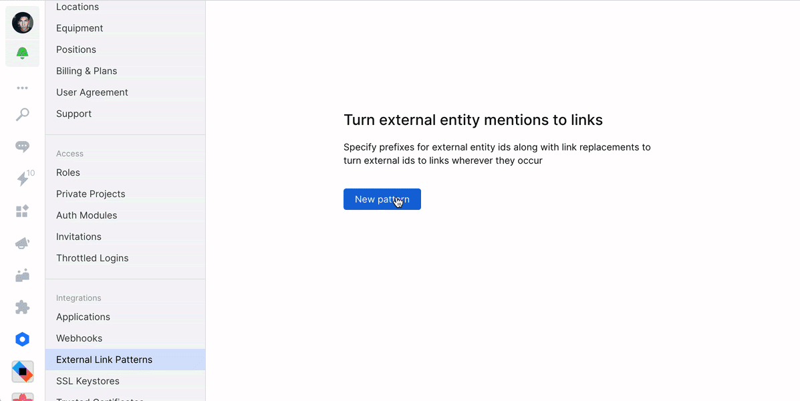
Task: Open the lightning bolt to-do icon
Action: point(23,179)
